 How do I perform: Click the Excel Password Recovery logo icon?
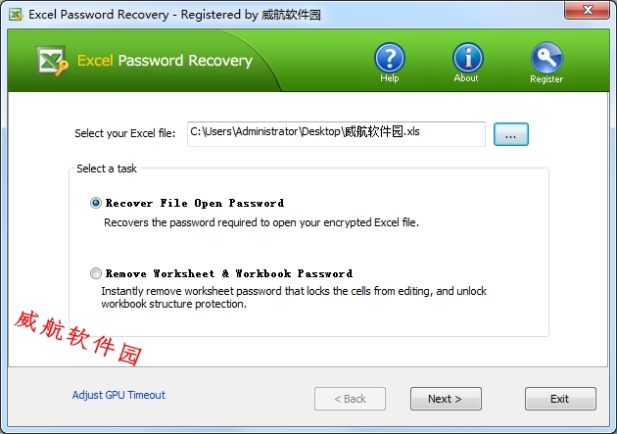pyautogui.click(x=52, y=61)
